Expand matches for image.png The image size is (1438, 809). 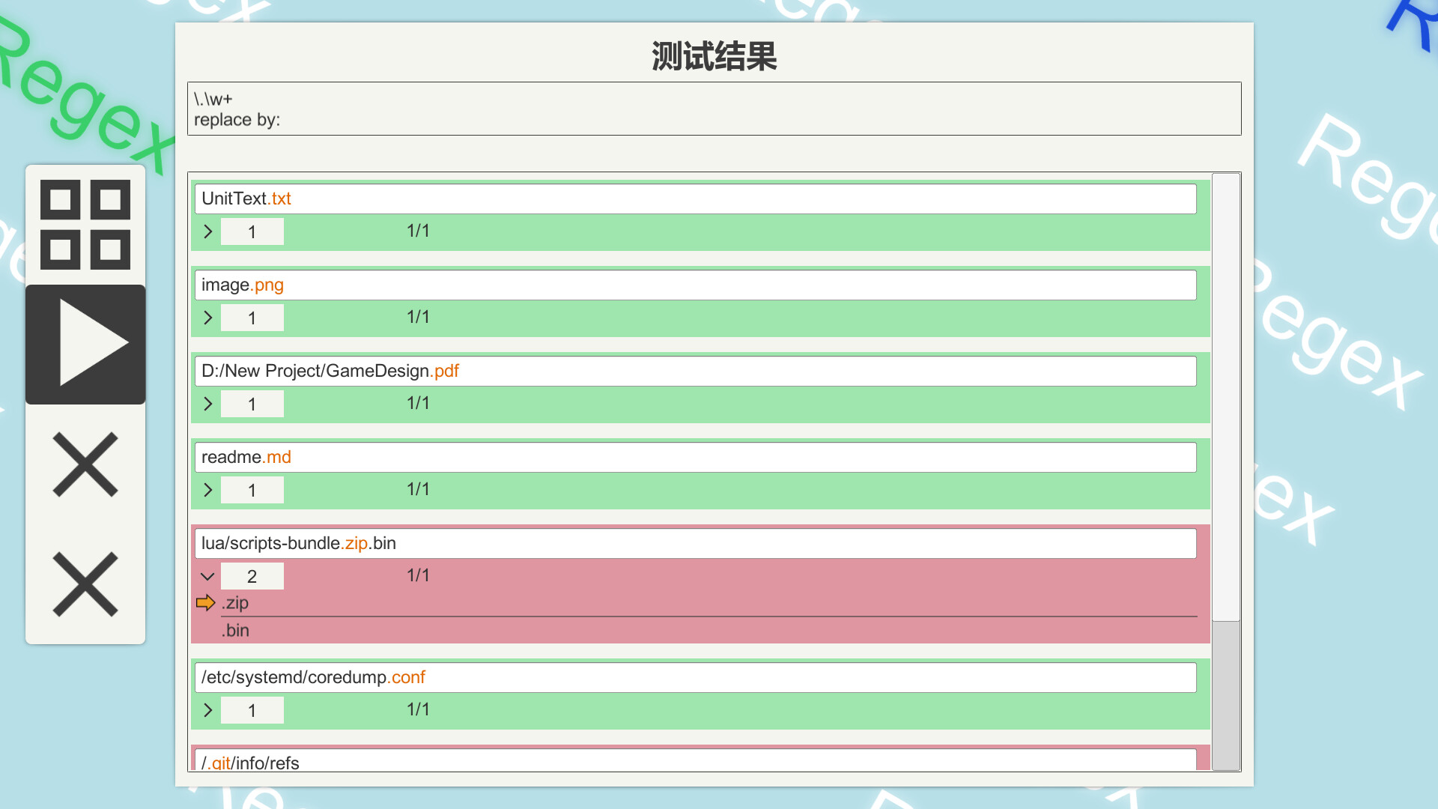208,318
